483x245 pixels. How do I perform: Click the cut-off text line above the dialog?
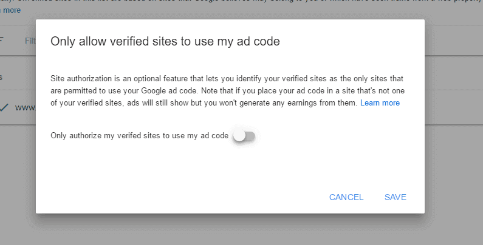point(243,3)
